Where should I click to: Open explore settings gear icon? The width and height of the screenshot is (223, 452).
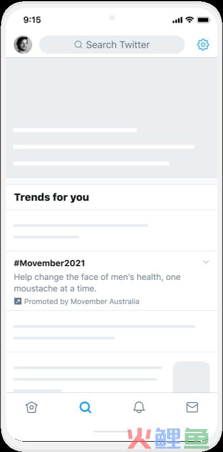tap(203, 45)
